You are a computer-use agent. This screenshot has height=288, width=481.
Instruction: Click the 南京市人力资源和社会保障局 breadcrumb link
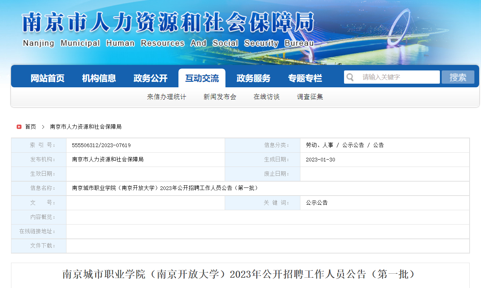(x=86, y=127)
